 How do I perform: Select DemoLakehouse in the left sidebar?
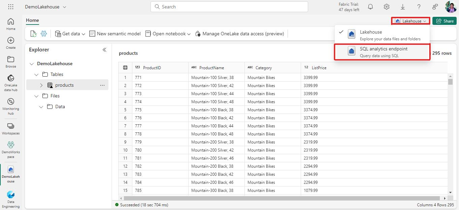click(x=11, y=174)
